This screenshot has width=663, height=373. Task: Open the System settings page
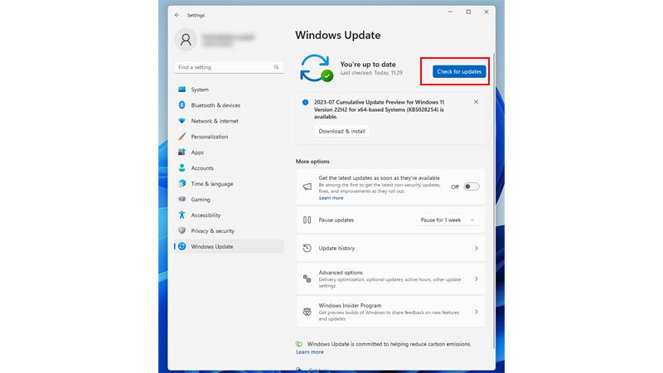(229, 90)
